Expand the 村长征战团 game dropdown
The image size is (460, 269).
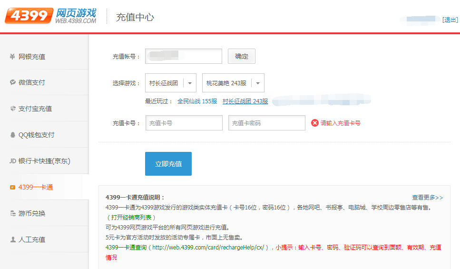[x=171, y=83]
